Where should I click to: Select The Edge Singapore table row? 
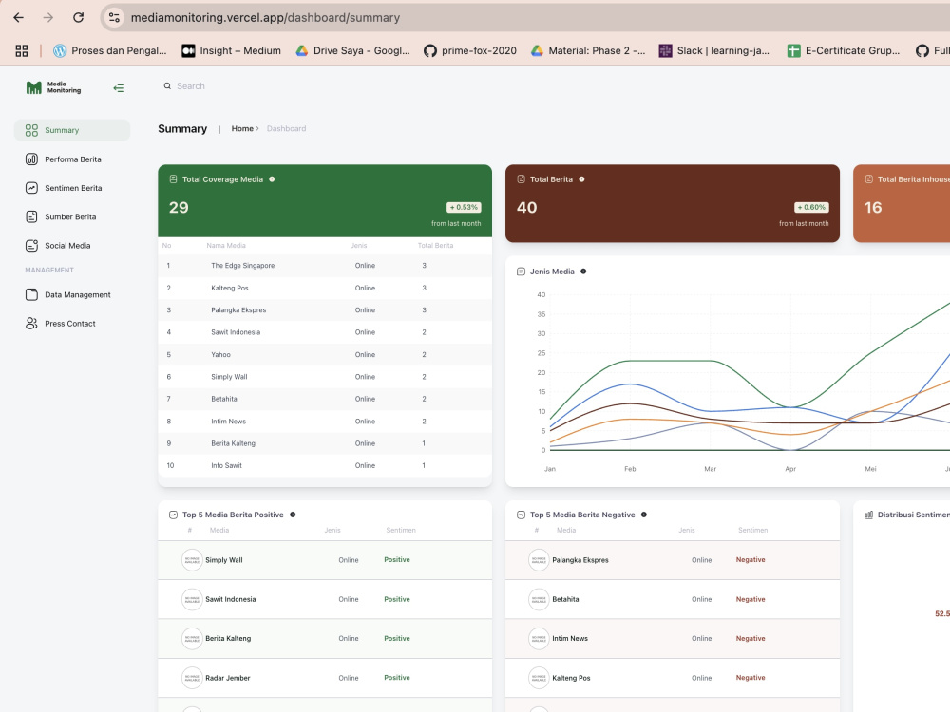tap(325, 266)
